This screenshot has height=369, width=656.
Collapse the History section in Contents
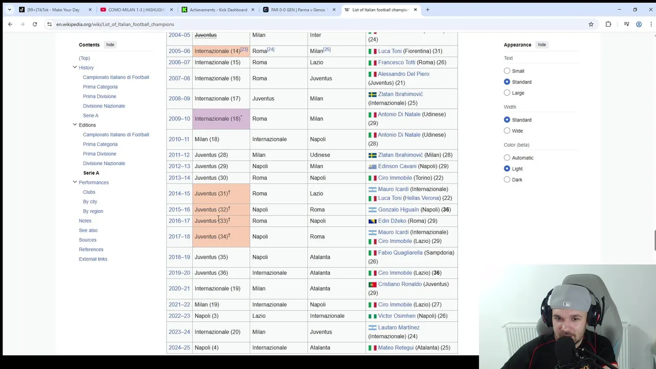click(75, 67)
